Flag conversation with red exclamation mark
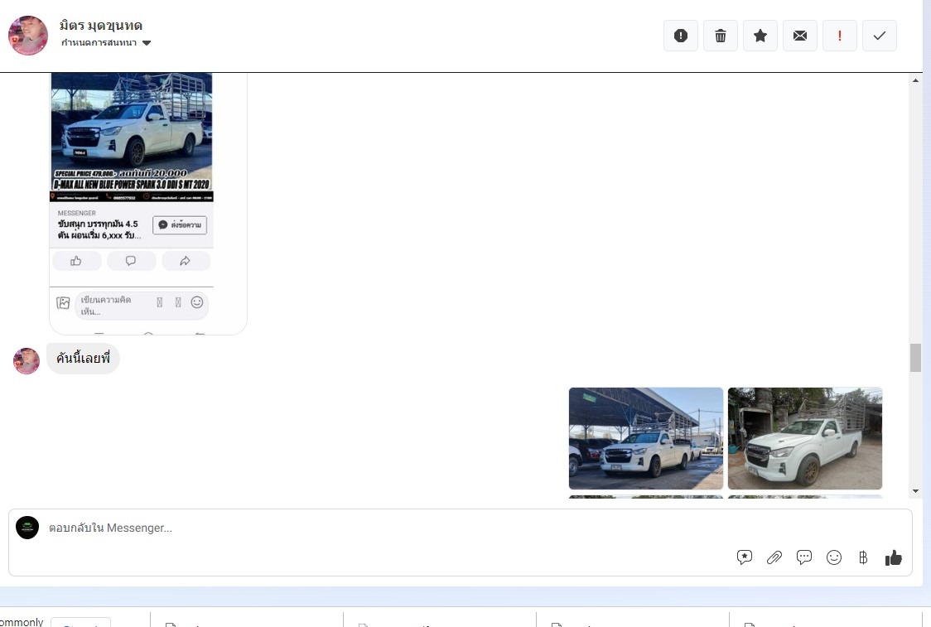The height and width of the screenshot is (627, 931). coord(840,36)
